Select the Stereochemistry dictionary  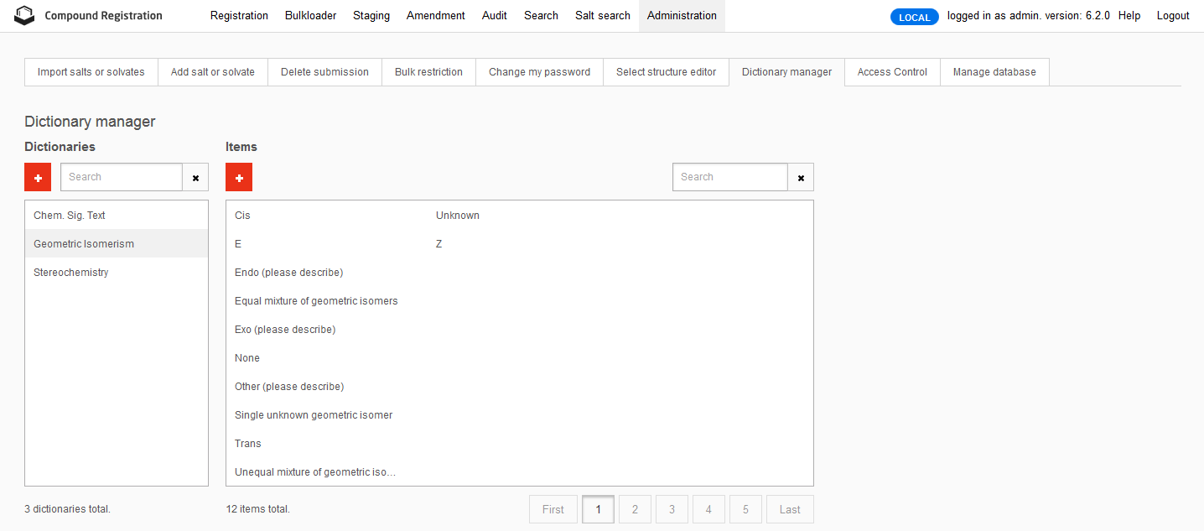point(70,272)
